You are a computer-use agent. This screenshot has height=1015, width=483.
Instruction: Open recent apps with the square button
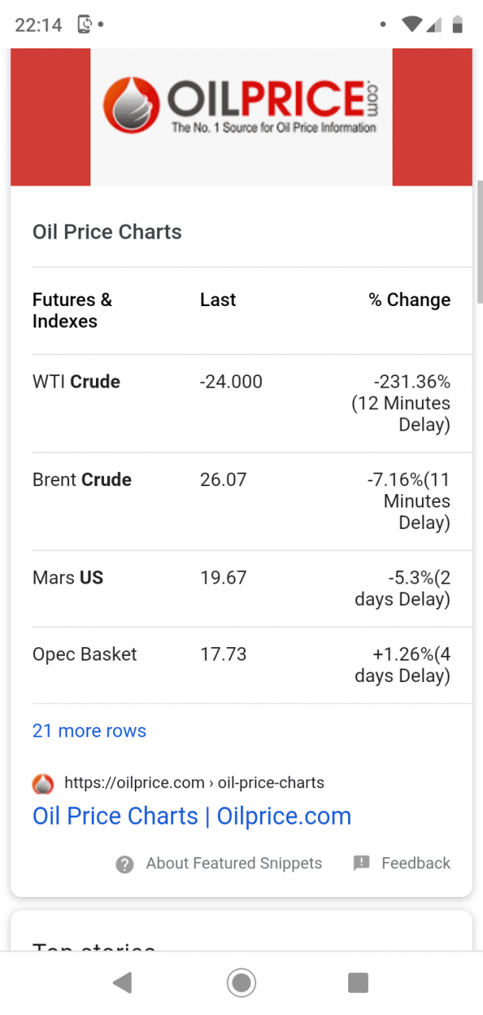coord(358,983)
